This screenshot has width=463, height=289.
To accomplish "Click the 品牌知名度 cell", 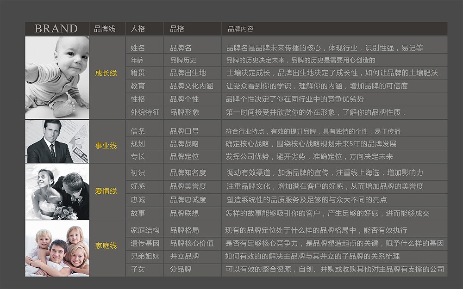I will [x=188, y=172].
